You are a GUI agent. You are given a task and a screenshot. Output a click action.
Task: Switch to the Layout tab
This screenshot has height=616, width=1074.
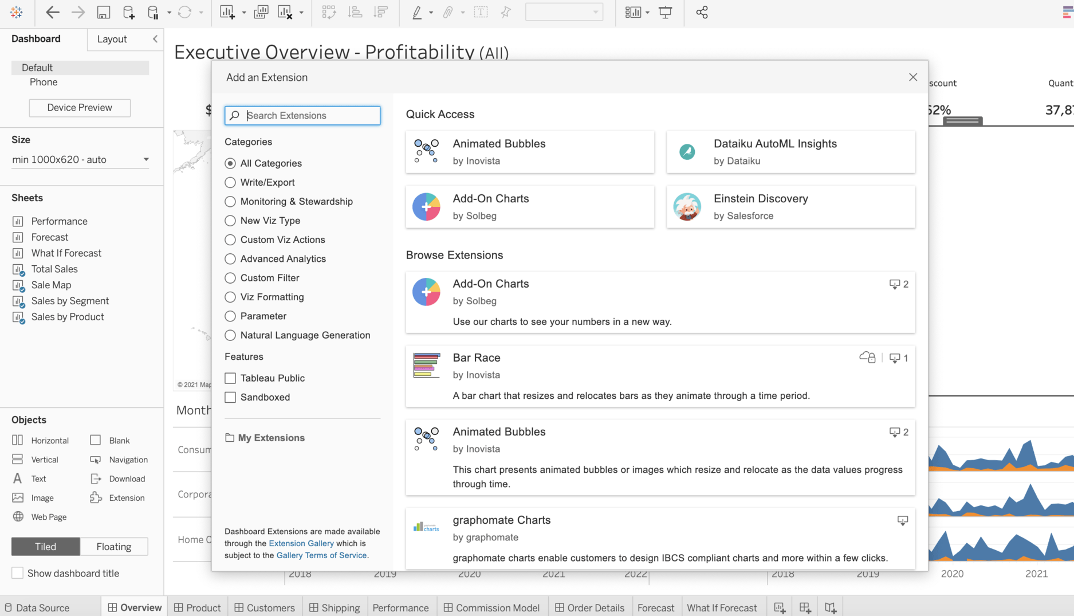112,39
